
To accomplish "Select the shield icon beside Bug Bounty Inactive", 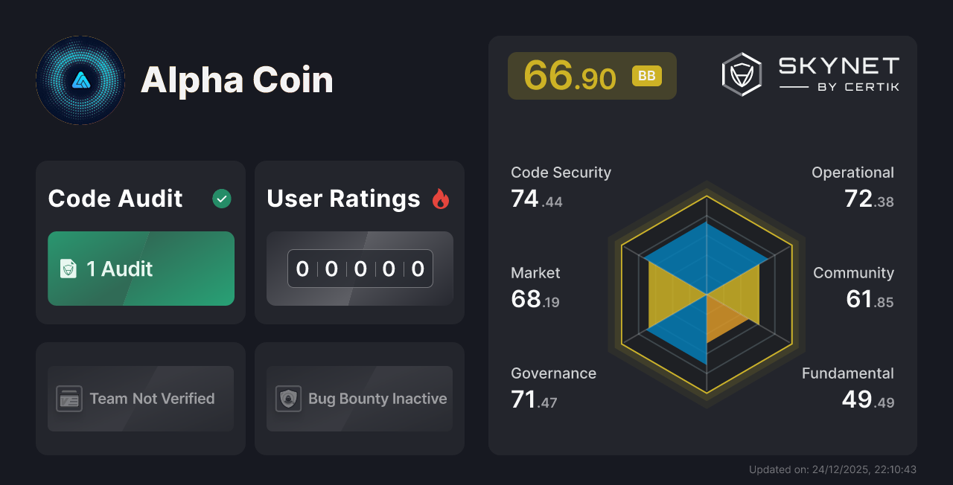I will (x=290, y=399).
